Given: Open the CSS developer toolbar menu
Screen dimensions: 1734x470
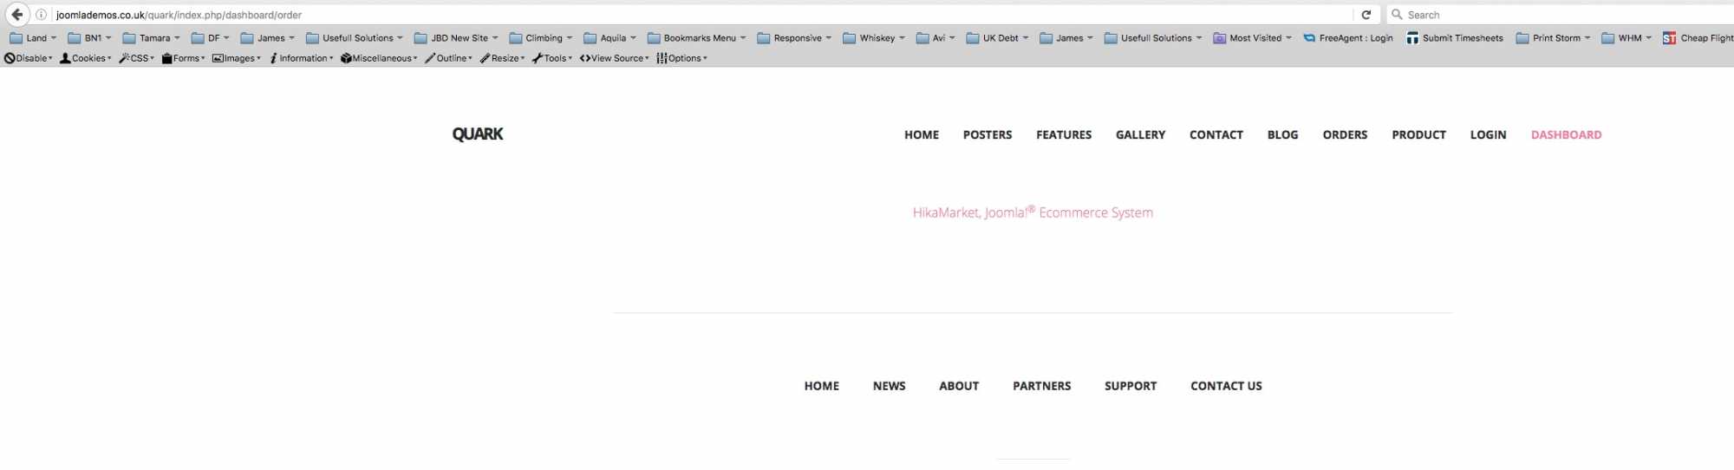Looking at the screenshot, I should point(137,58).
